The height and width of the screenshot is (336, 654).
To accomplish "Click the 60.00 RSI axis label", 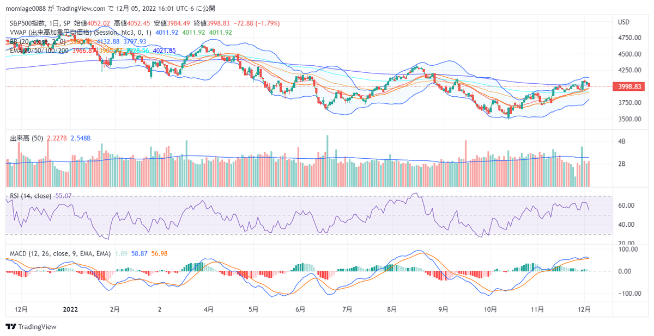I will (x=626, y=206).
